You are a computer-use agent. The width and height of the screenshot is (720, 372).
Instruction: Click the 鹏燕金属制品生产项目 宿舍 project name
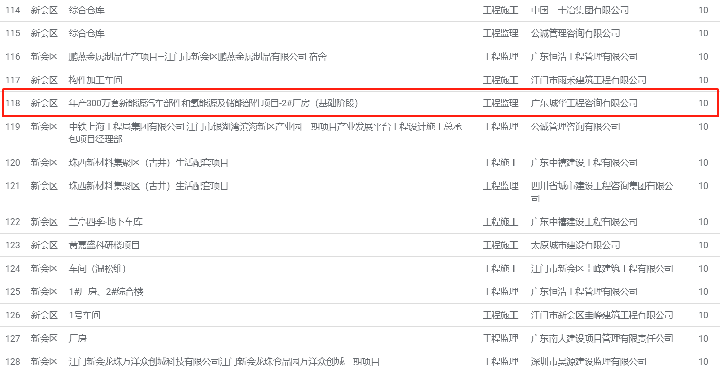click(198, 57)
